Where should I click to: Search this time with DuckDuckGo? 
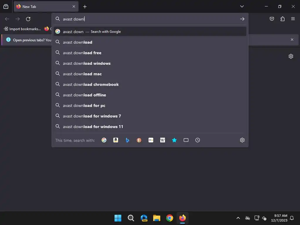click(139, 140)
